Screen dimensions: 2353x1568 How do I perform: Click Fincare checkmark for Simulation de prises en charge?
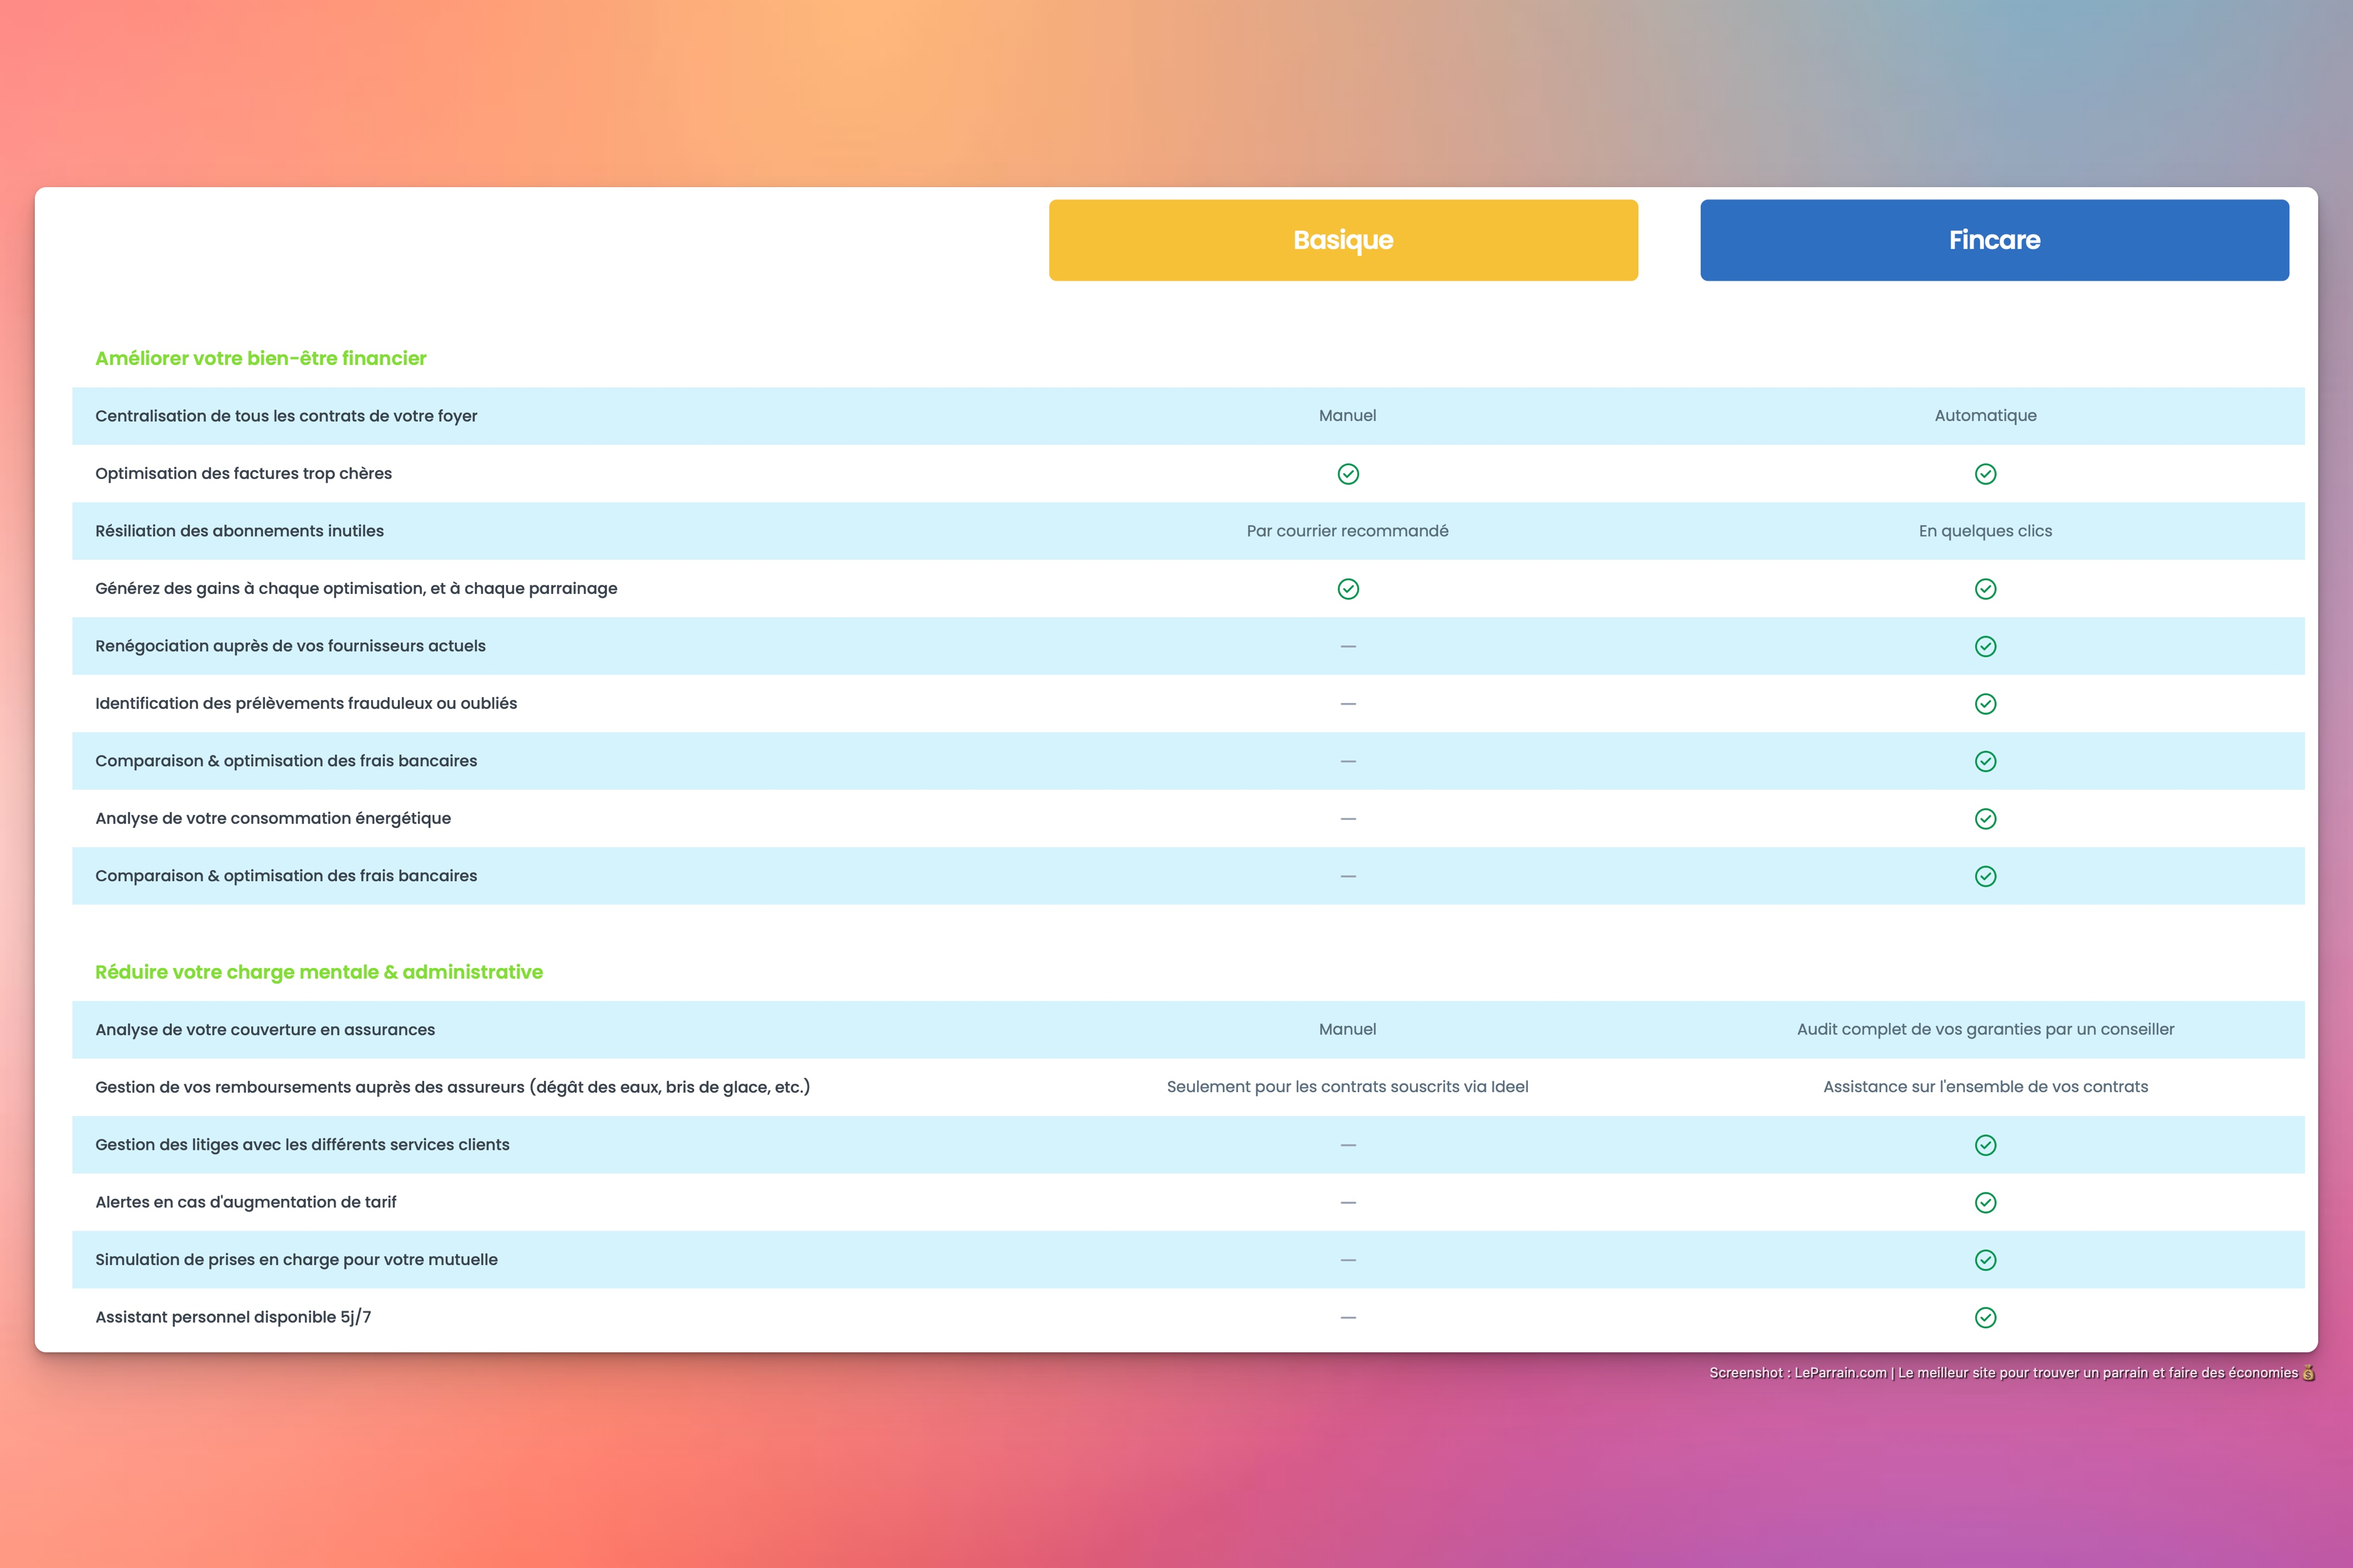1985,1260
